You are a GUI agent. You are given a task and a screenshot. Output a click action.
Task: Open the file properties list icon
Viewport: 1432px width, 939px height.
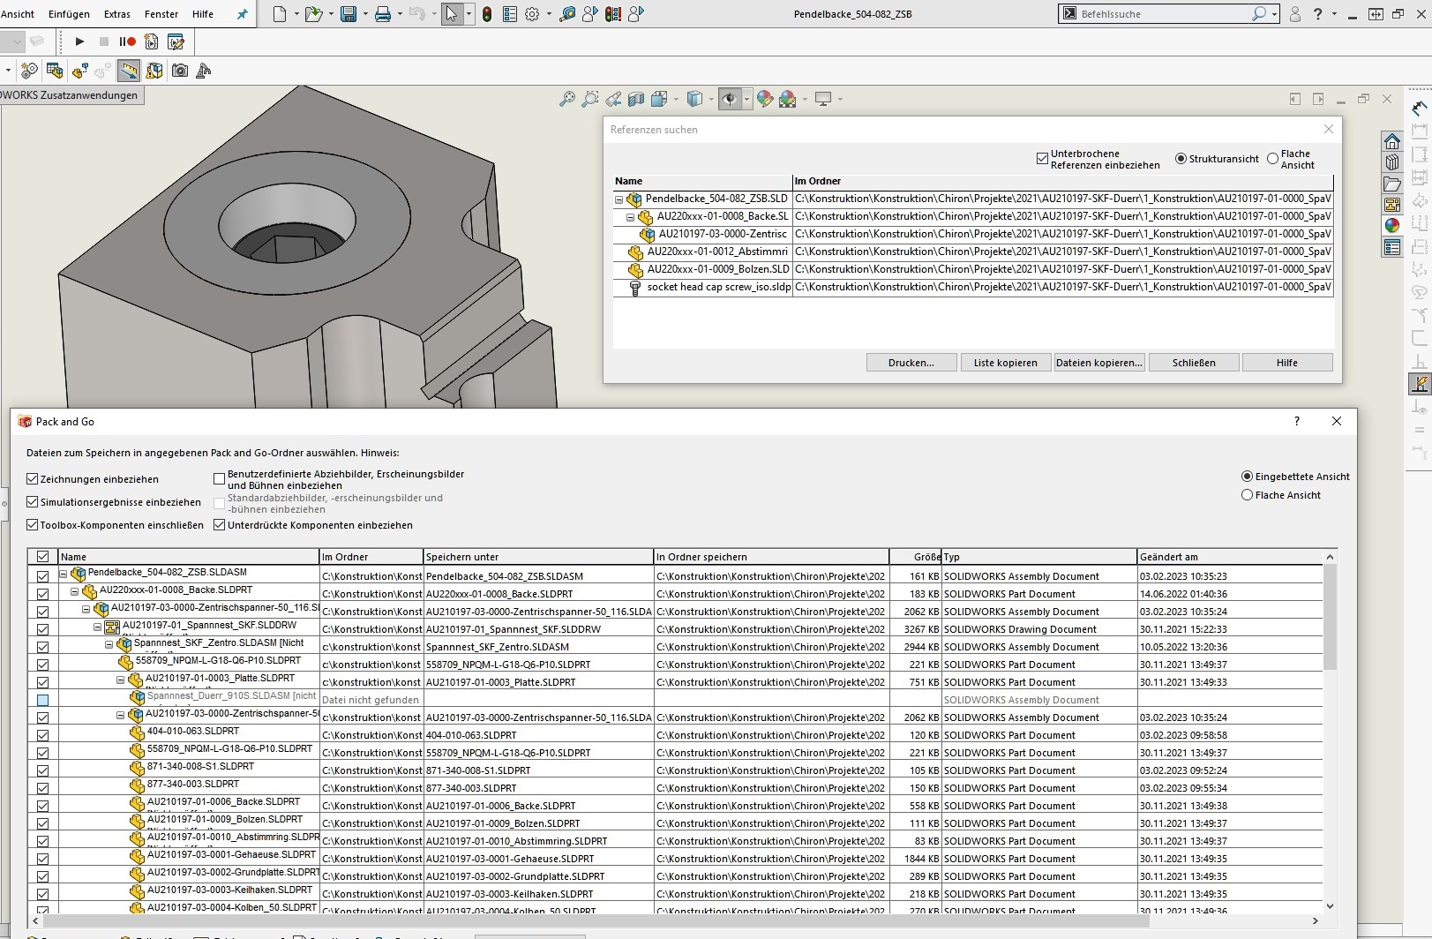(510, 14)
